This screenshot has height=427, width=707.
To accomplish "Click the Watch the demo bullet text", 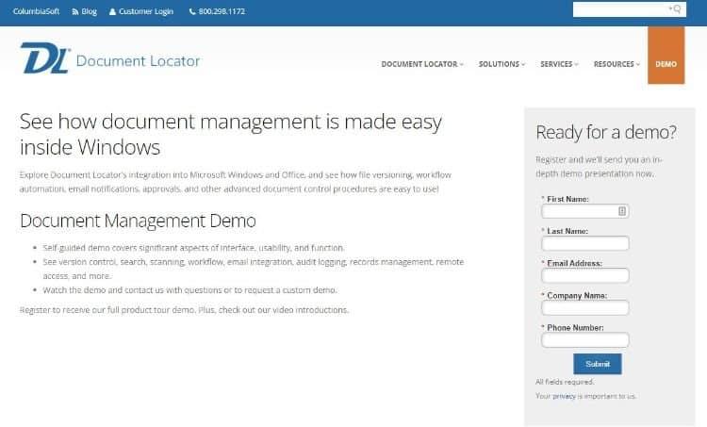I will 189,290.
